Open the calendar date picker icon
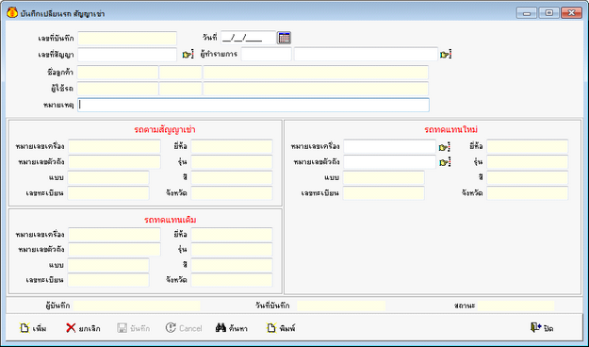Viewport: 589px width, 347px height. coord(284,38)
